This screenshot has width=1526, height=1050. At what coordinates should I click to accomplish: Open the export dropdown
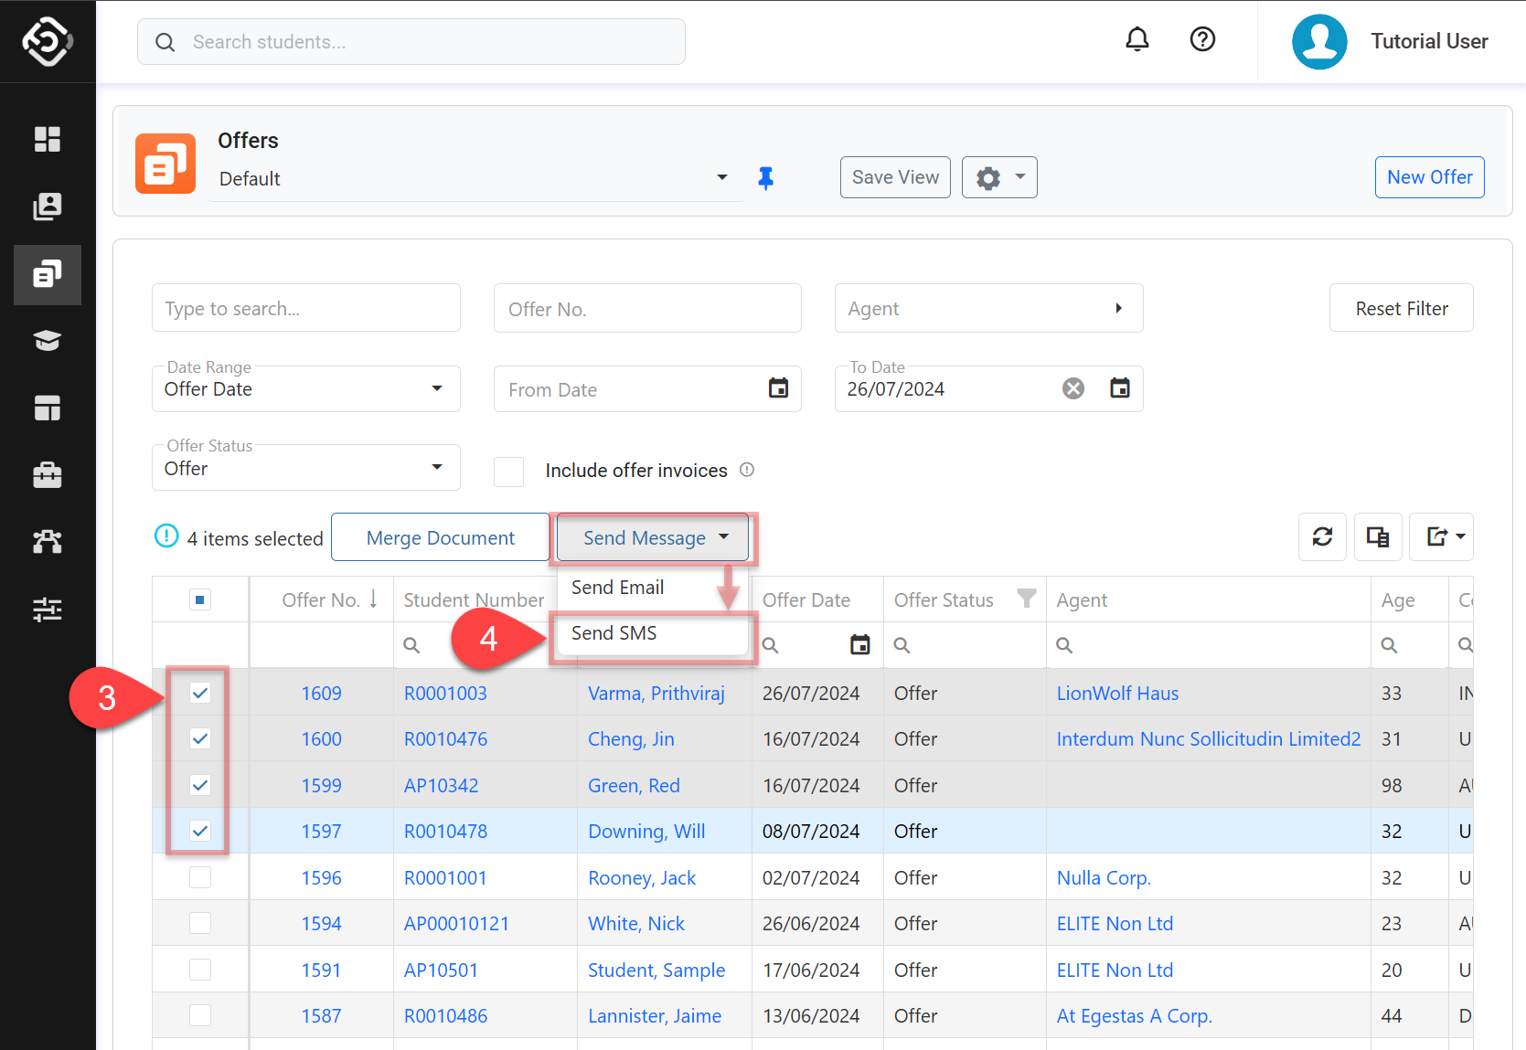point(1441,536)
